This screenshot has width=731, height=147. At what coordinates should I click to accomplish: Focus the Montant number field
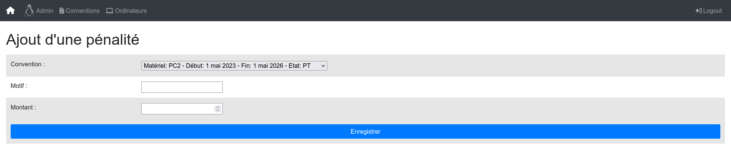click(182, 109)
